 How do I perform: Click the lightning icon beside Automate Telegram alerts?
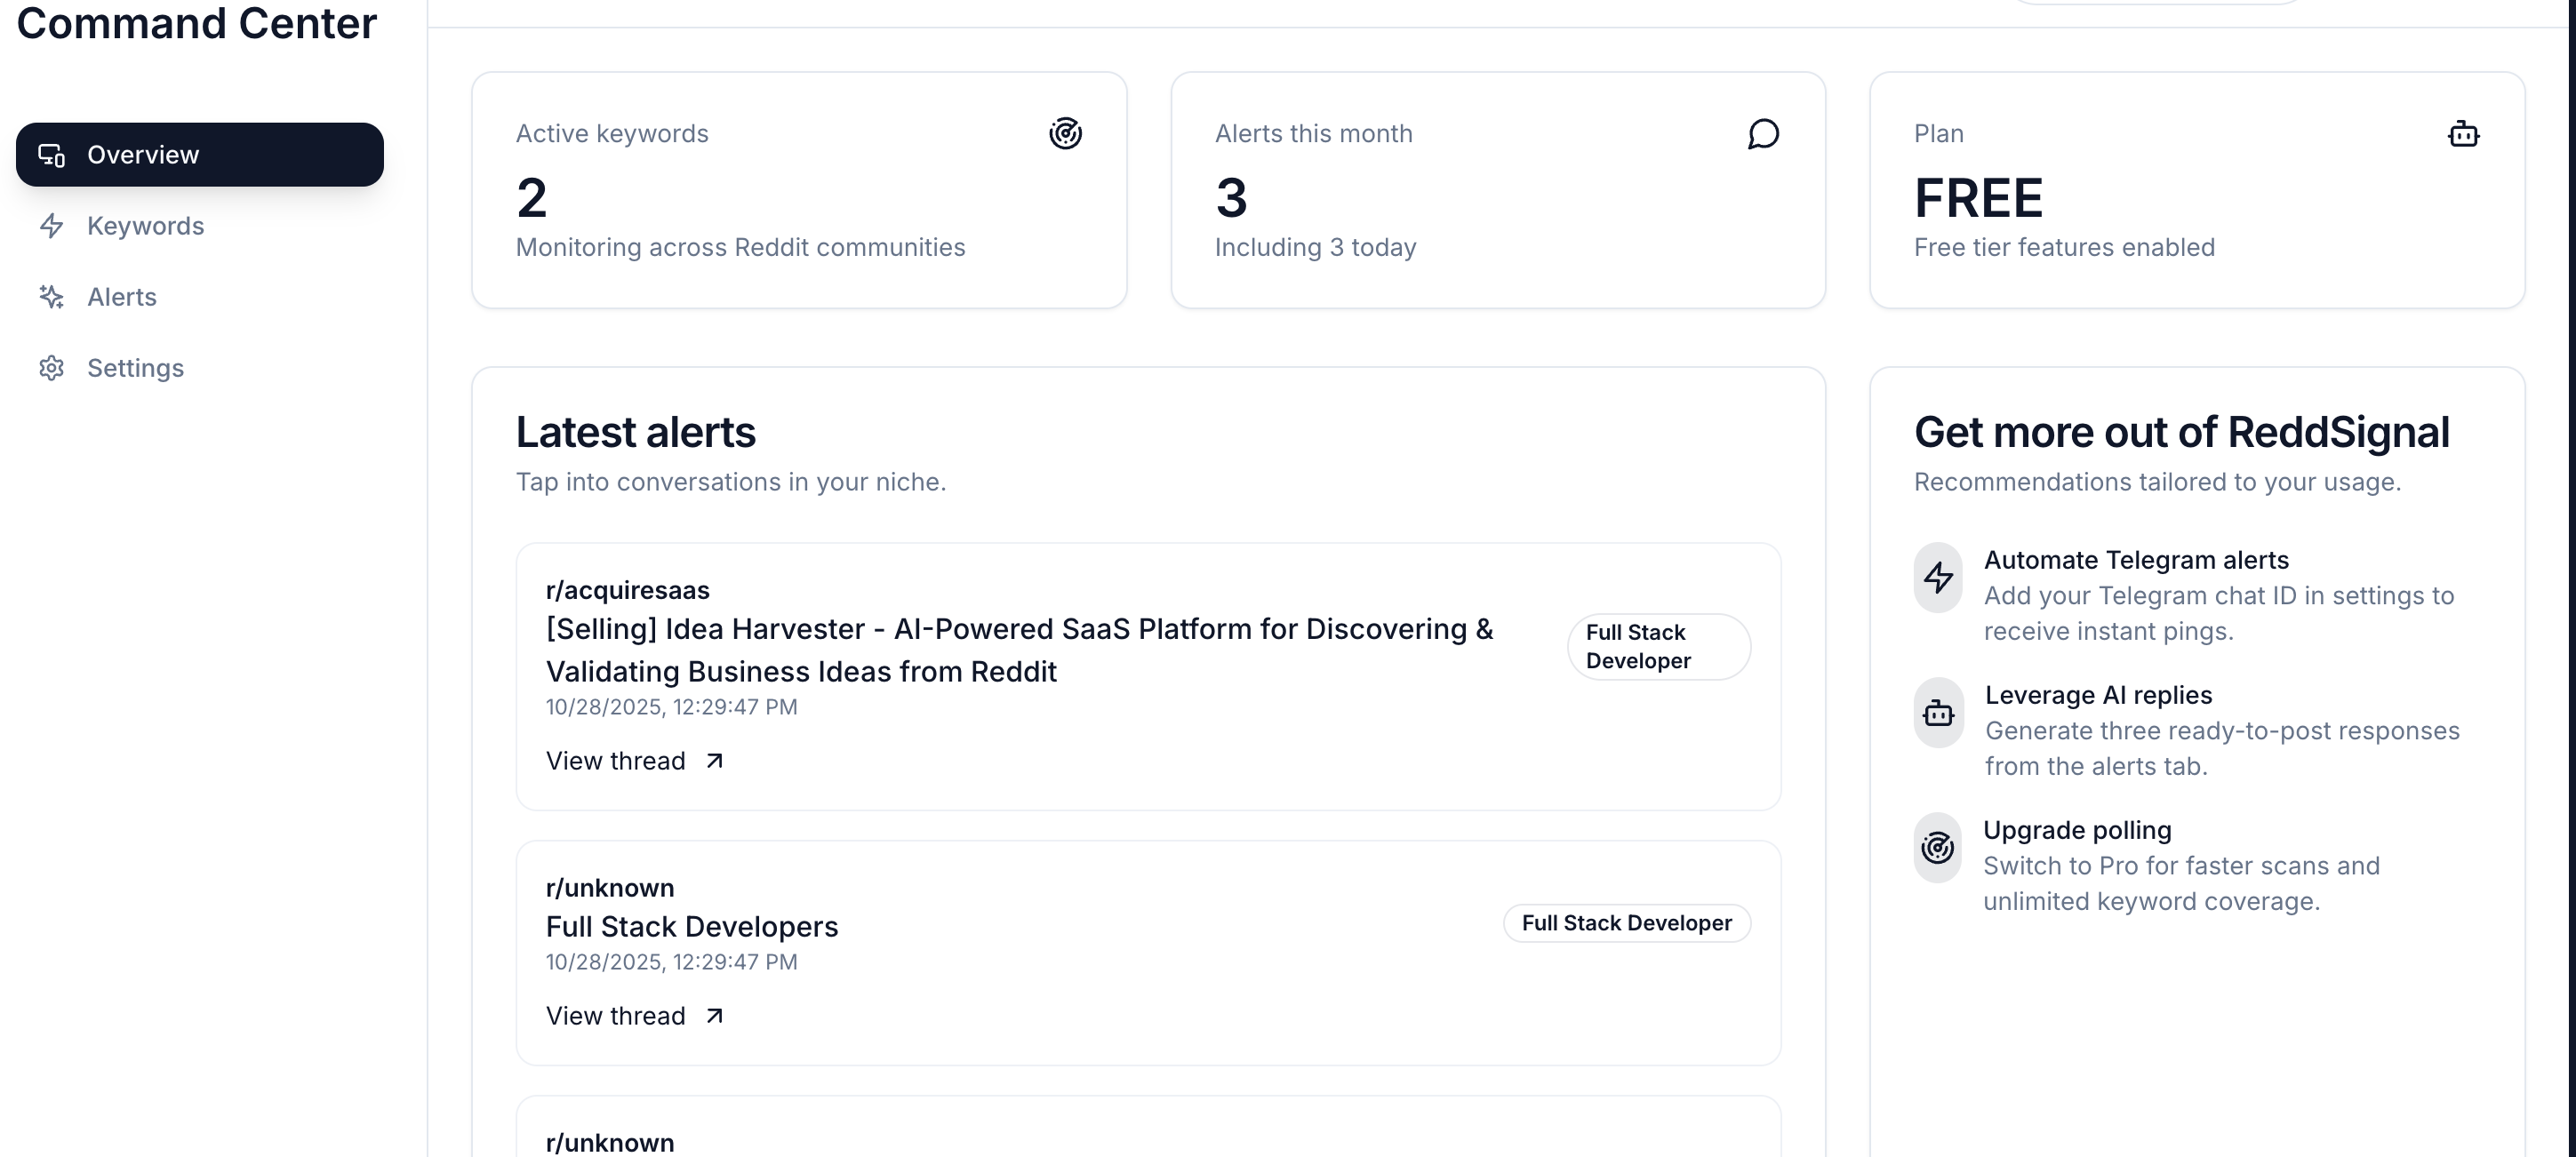pos(1937,577)
